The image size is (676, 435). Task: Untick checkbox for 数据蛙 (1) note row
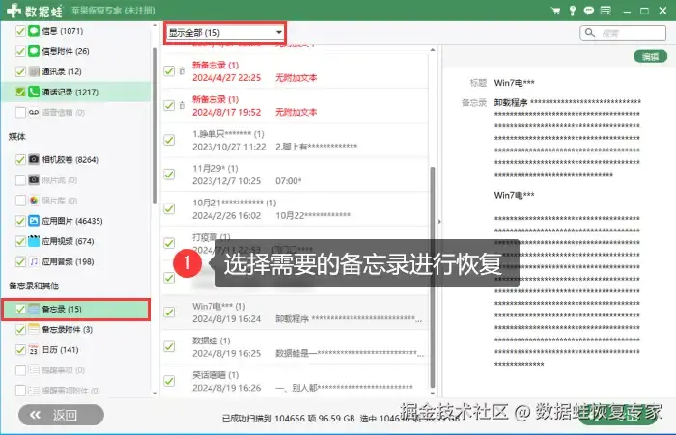click(x=169, y=346)
